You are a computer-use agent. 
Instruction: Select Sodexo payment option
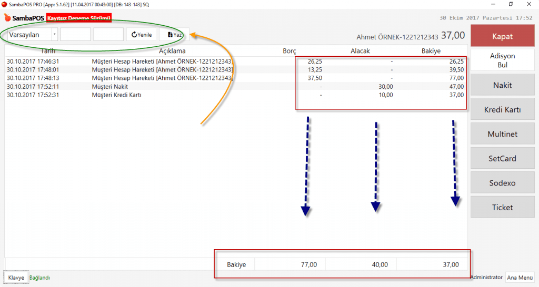point(502,183)
